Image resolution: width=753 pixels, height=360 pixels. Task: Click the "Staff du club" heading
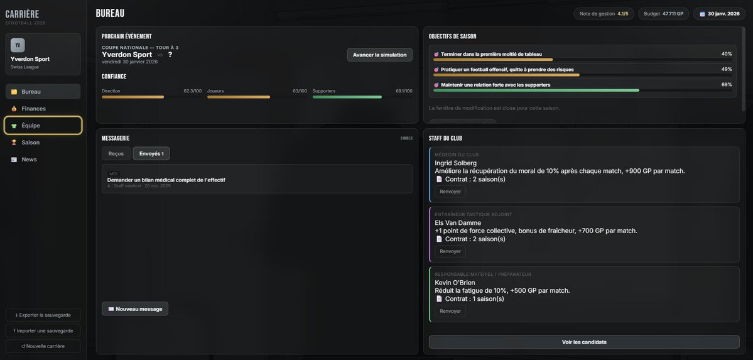tap(445, 138)
